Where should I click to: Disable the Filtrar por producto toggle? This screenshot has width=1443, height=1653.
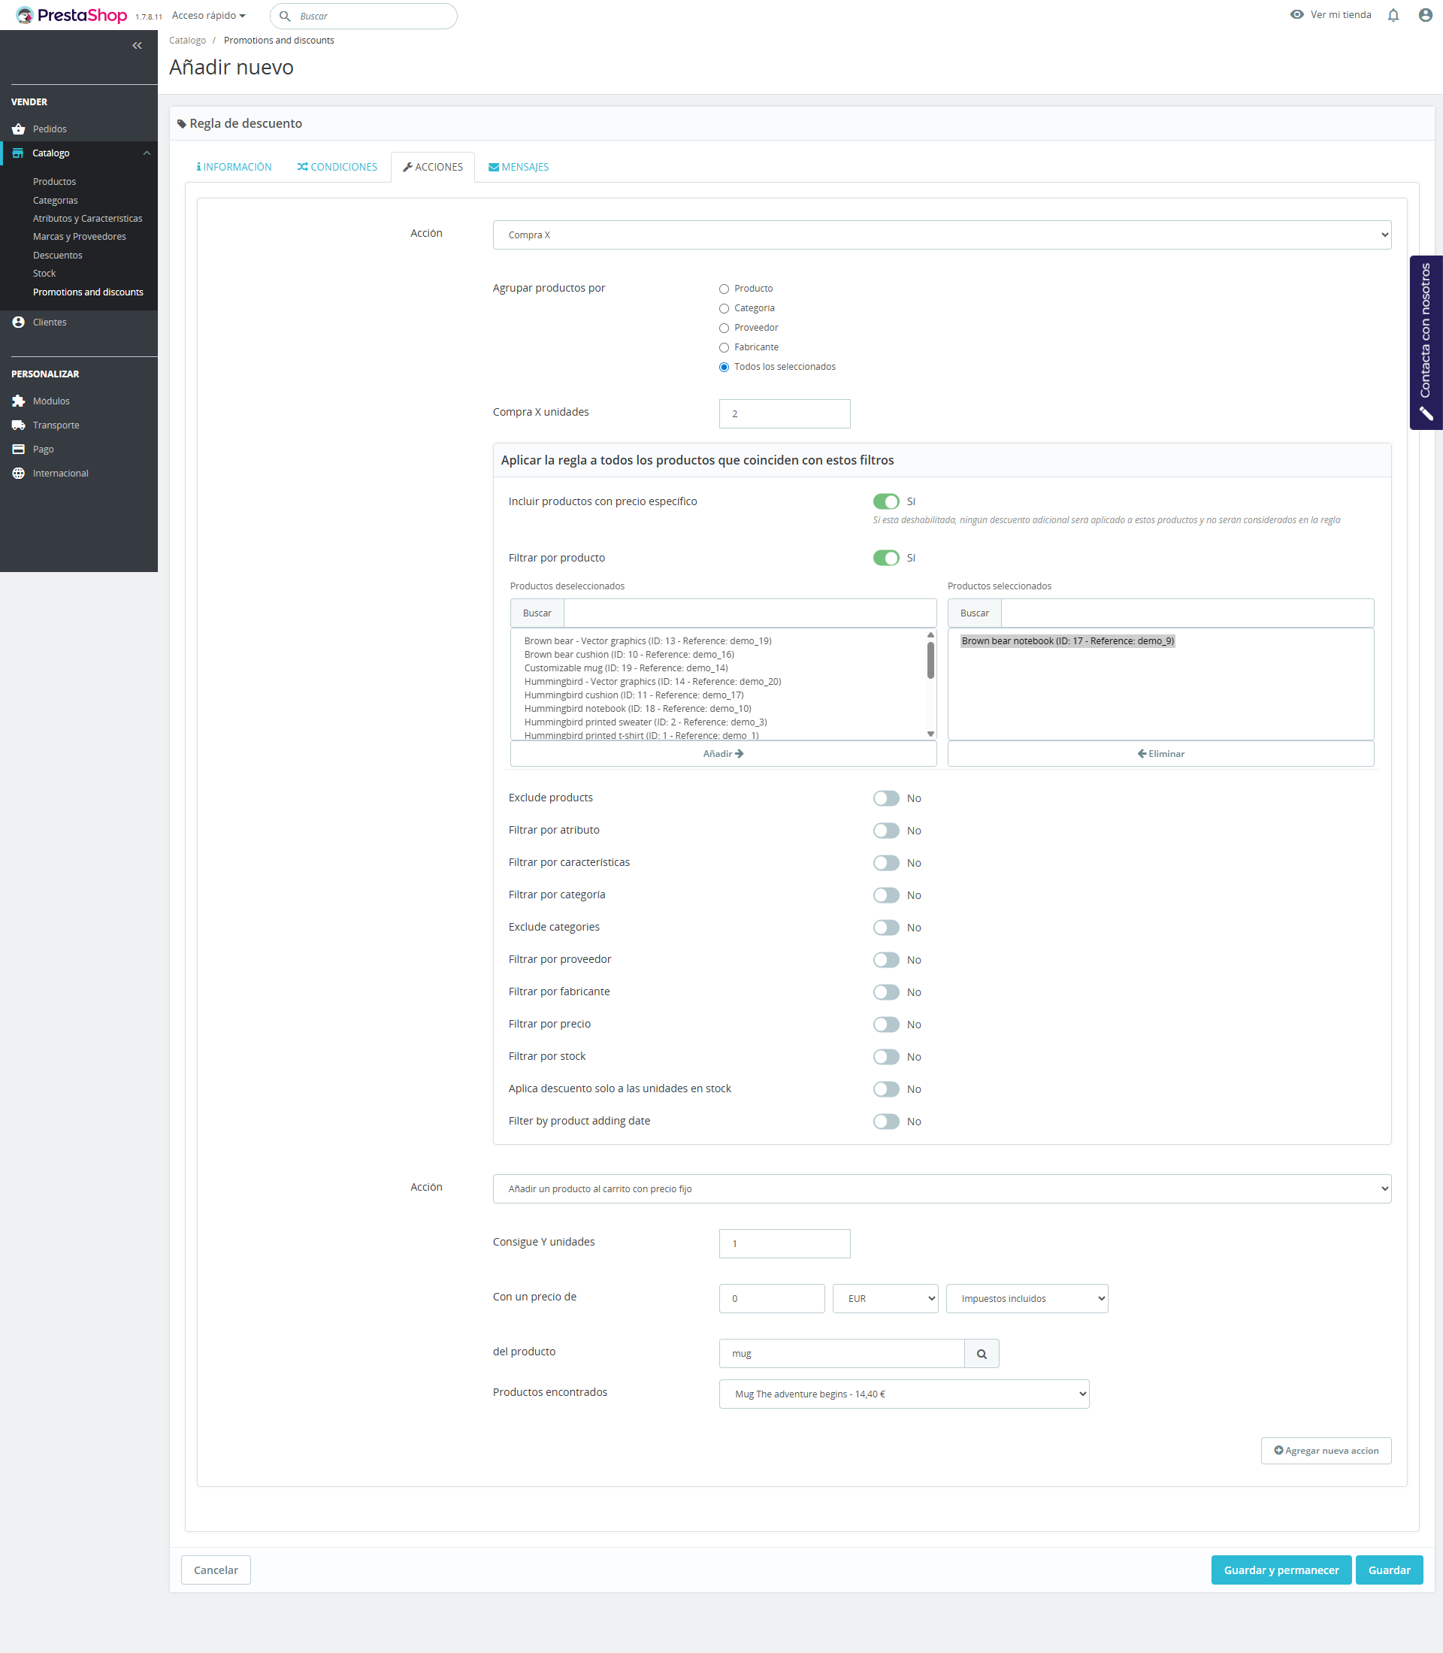tap(886, 559)
